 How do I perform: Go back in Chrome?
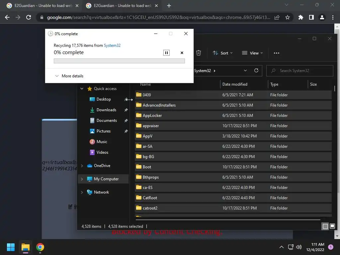pos(7,17)
